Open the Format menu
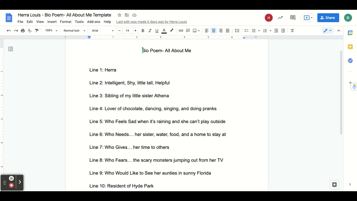 66,22
